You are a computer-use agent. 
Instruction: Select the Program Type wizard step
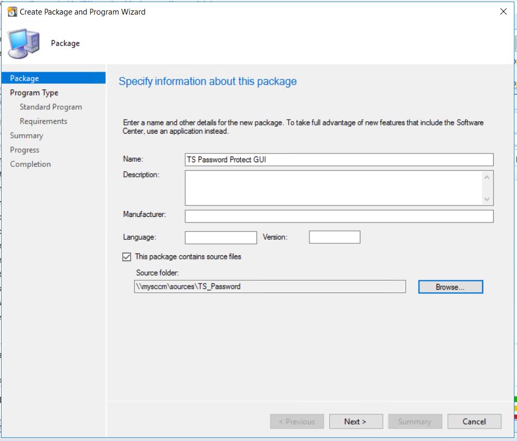click(33, 93)
